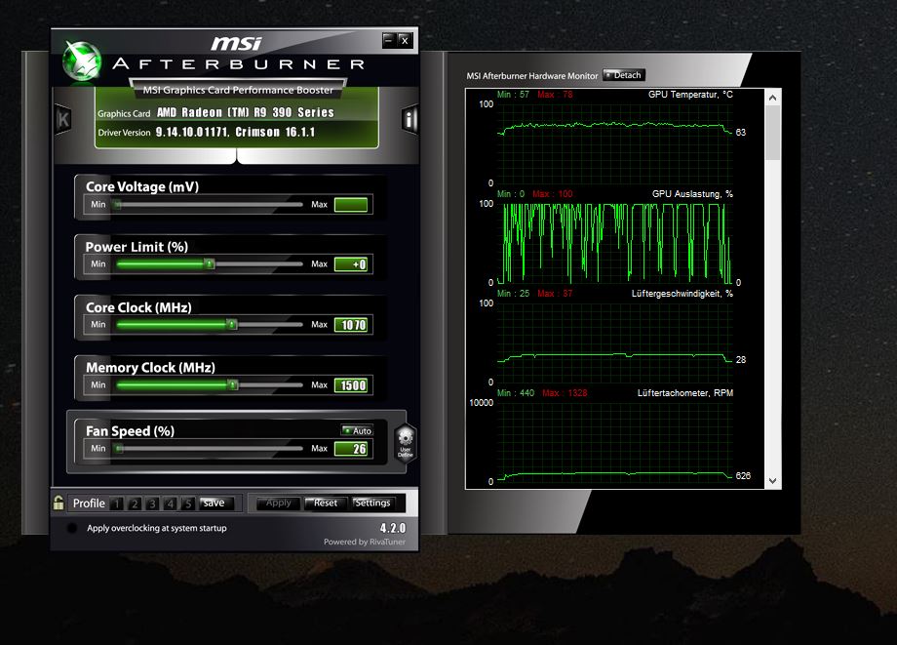This screenshot has width=897, height=645.
Task: Click the Fan Speed slider track
Action: click(210, 448)
